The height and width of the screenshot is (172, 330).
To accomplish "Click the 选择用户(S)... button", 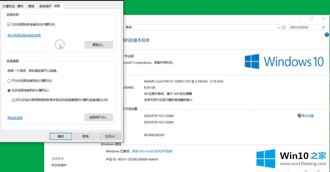I will coord(99,117).
